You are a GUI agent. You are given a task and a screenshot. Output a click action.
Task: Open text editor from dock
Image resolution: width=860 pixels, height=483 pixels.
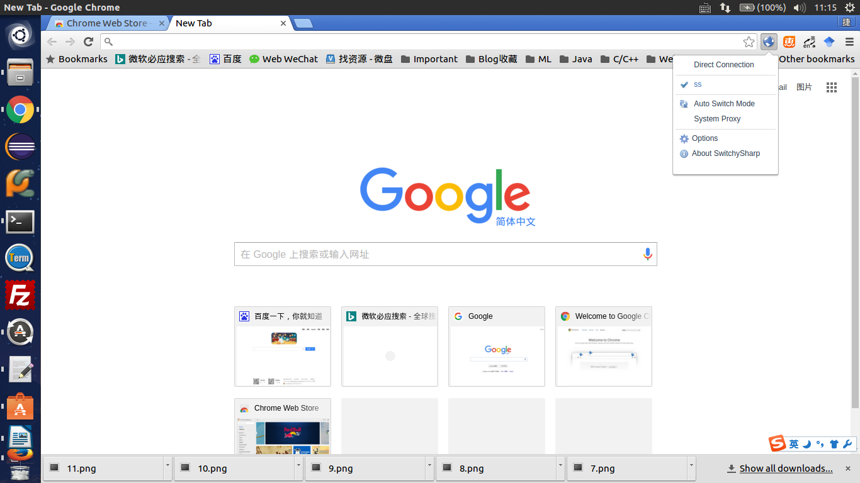20,369
